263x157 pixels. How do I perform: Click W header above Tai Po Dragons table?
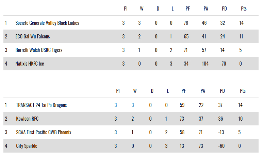click(x=135, y=91)
